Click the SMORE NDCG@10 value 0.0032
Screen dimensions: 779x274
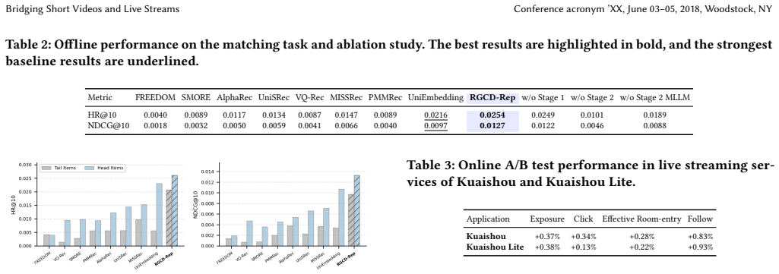coord(196,125)
